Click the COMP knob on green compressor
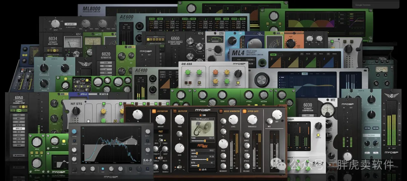This screenshot has width=407, height=181. pyautogui.click(x=222, y=95)
